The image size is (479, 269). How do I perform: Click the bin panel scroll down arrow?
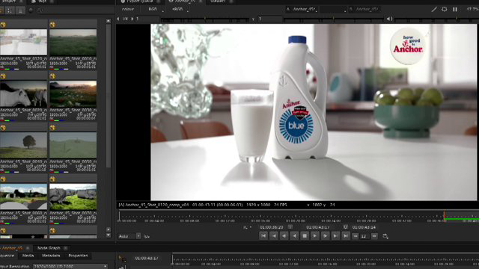109,235
